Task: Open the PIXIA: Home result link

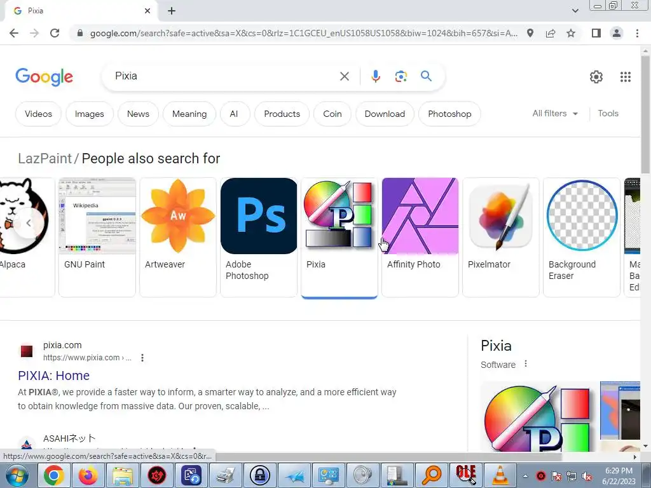Action: click(53, 376)
